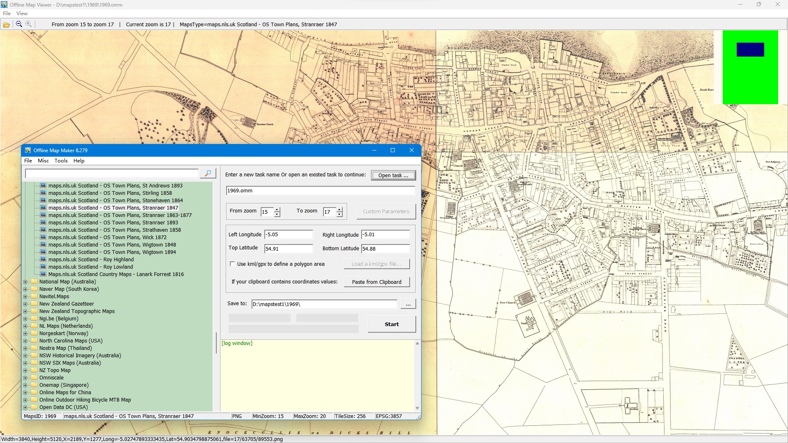
Task: Click the St Andrews 1893 map icon
Action: pos(43,186)
